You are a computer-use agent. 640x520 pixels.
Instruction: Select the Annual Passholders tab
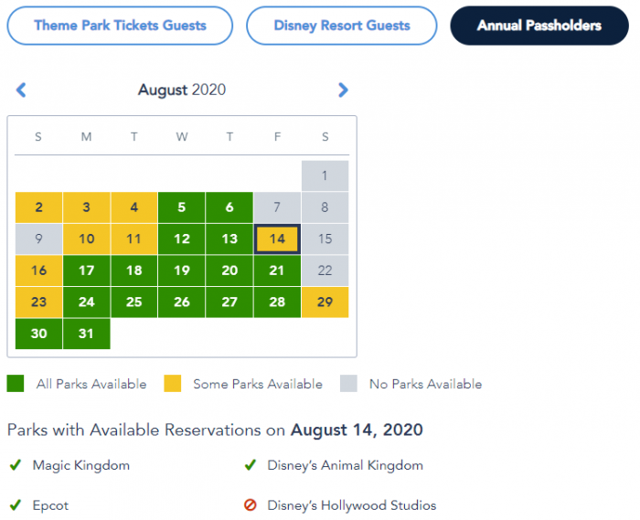pyautogui.click(x=539, y=26)
